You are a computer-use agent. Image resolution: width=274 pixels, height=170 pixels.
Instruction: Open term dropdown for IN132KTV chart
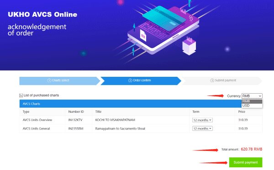[x=202, y=120]
